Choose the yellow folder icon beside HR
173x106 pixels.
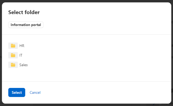13,46
